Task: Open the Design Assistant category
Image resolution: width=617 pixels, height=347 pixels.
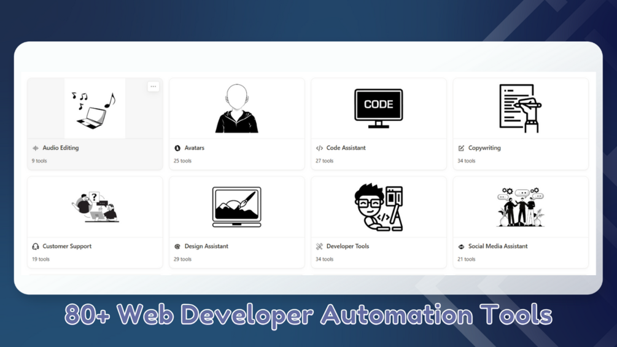Action: (206, 246)
